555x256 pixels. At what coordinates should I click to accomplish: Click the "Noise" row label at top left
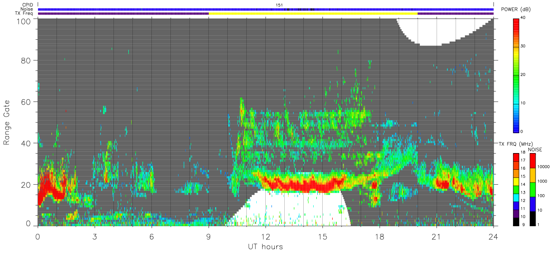[x=27, y=9]
